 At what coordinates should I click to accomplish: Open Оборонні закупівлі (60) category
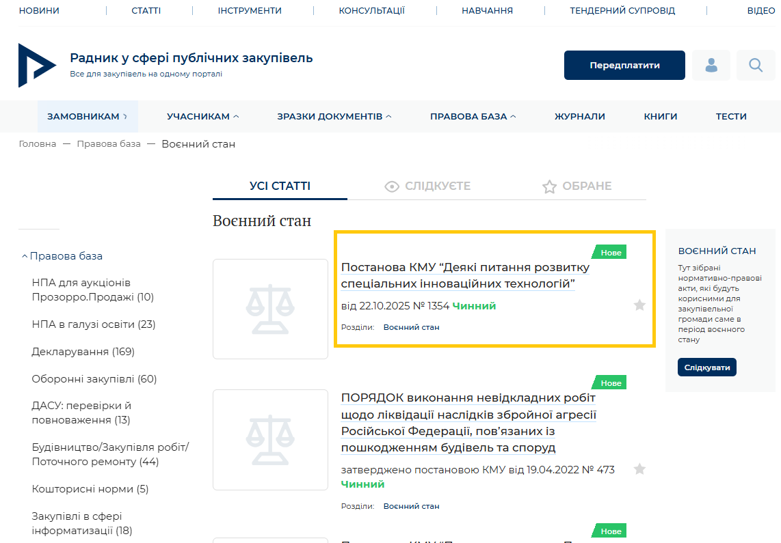[x=94, y=379]
